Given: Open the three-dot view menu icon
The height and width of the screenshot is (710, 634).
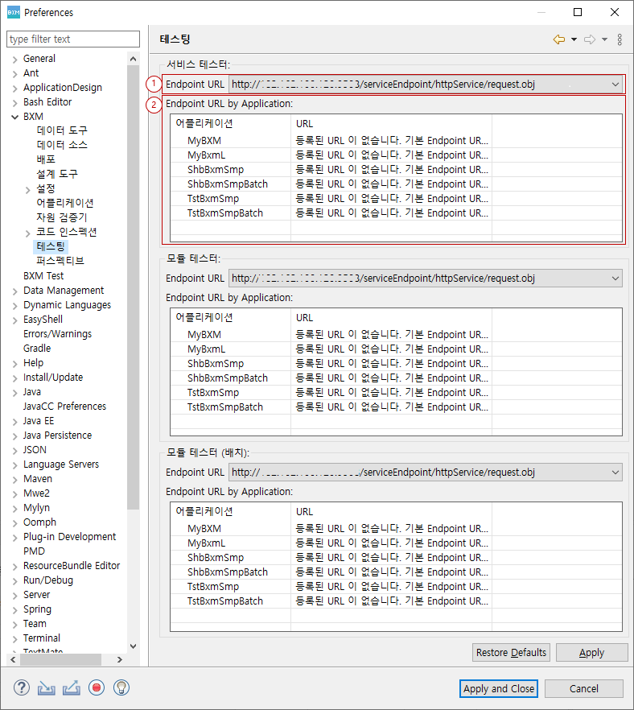Looking at the screenshot, I should pyautogui.click(x=620, y=39).
